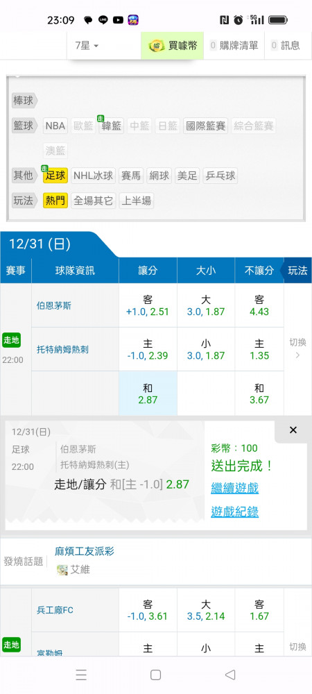Image resolution: width=312 pixels, height=694 pixels.
Task: Tap the Android home square icon
Action: [155, 675]
